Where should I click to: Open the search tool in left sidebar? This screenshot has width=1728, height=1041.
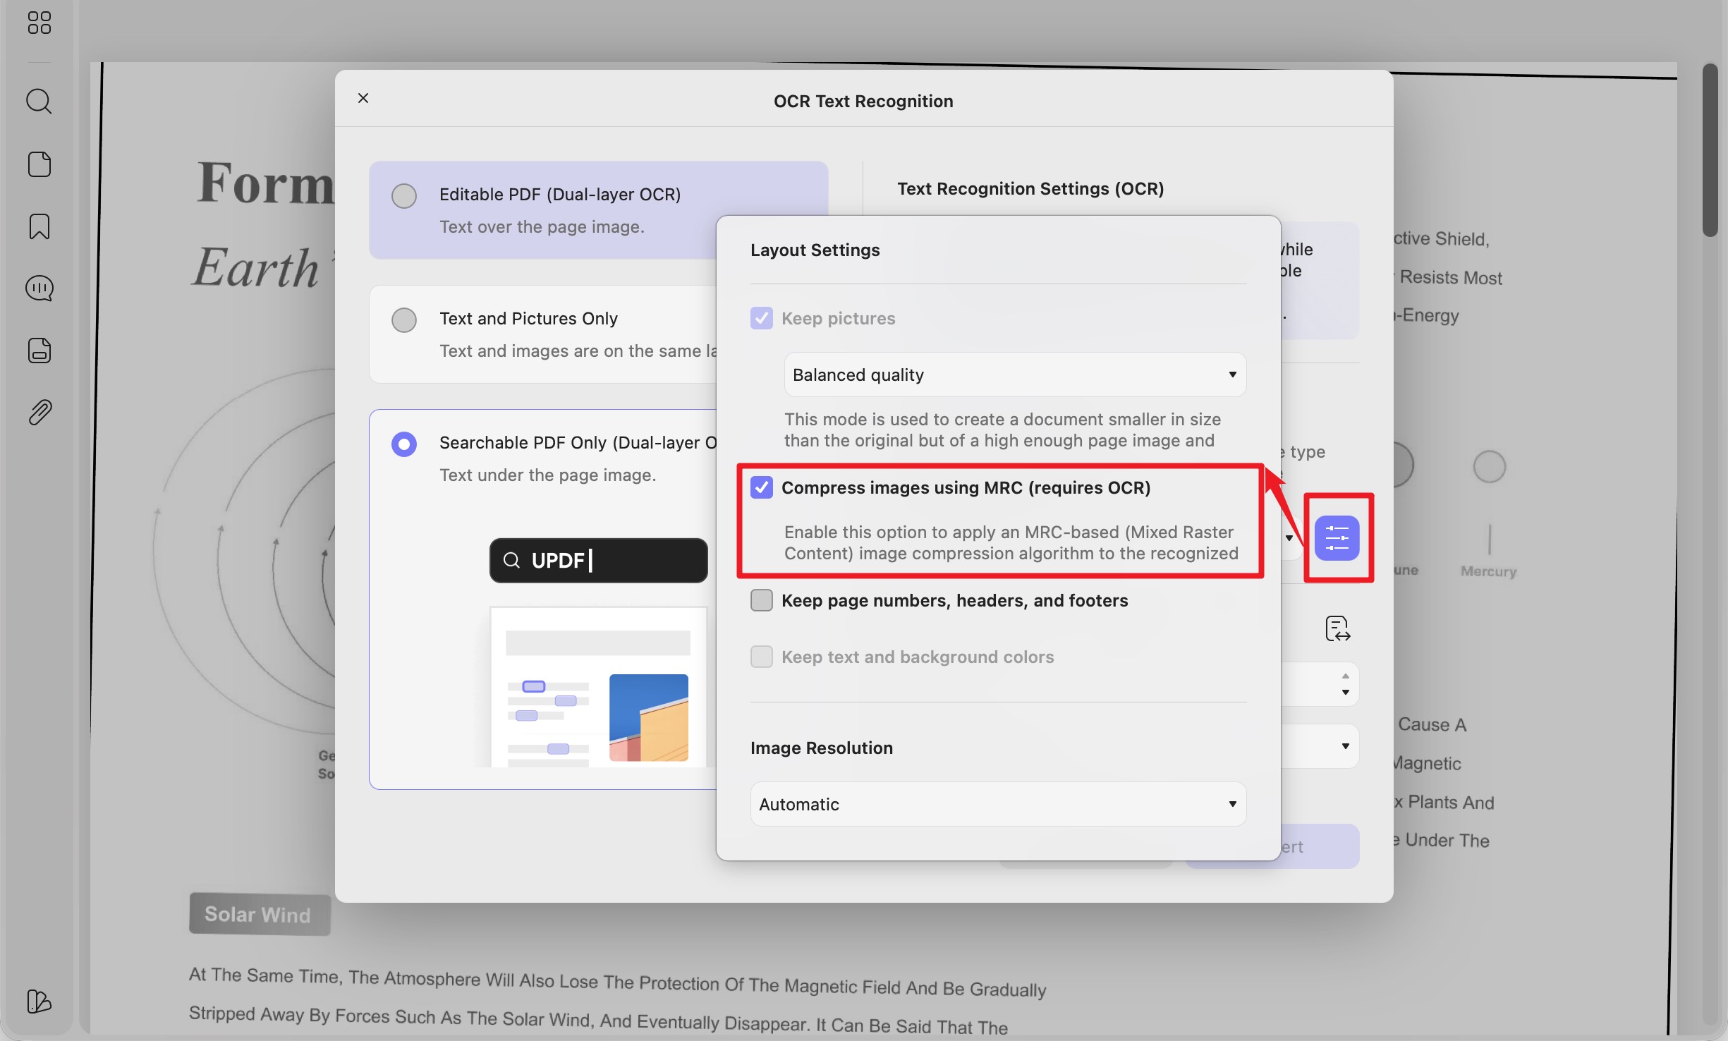[x=39, y=102]
